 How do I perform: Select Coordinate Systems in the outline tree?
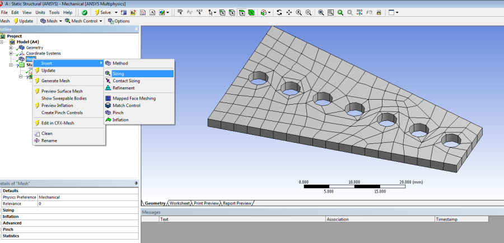point(43,53)
